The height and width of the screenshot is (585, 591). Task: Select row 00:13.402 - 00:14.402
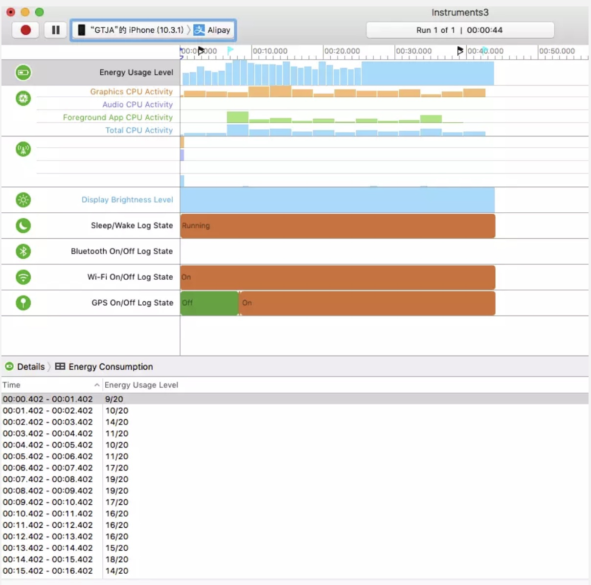pyautogui.click(x=295, y=548)
